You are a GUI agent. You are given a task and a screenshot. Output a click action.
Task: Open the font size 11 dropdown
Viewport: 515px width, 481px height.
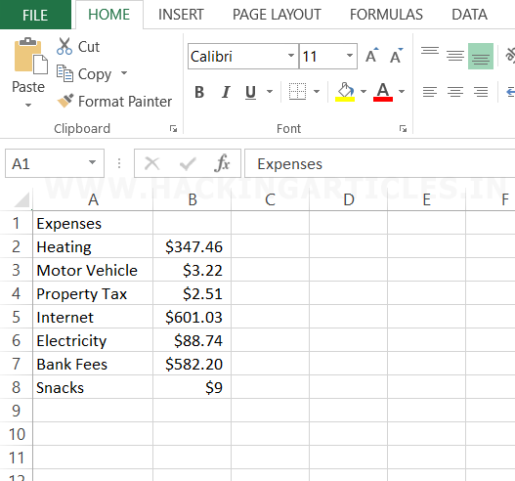350,56
